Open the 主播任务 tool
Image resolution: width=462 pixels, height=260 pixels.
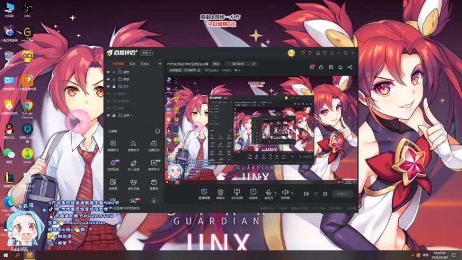154,146
